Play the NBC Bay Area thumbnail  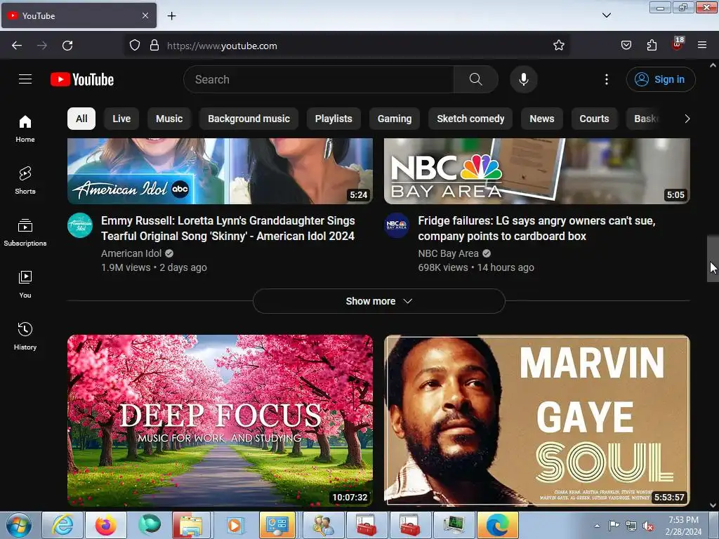click(537, 171)
